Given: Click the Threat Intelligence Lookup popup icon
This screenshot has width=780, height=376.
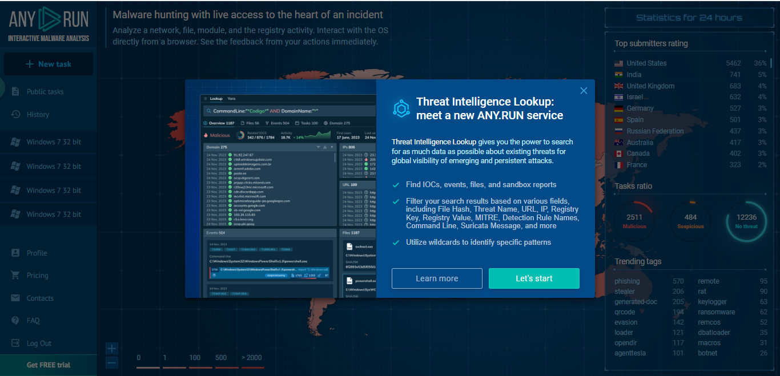Looking at the screenshot, I should 401,108.
